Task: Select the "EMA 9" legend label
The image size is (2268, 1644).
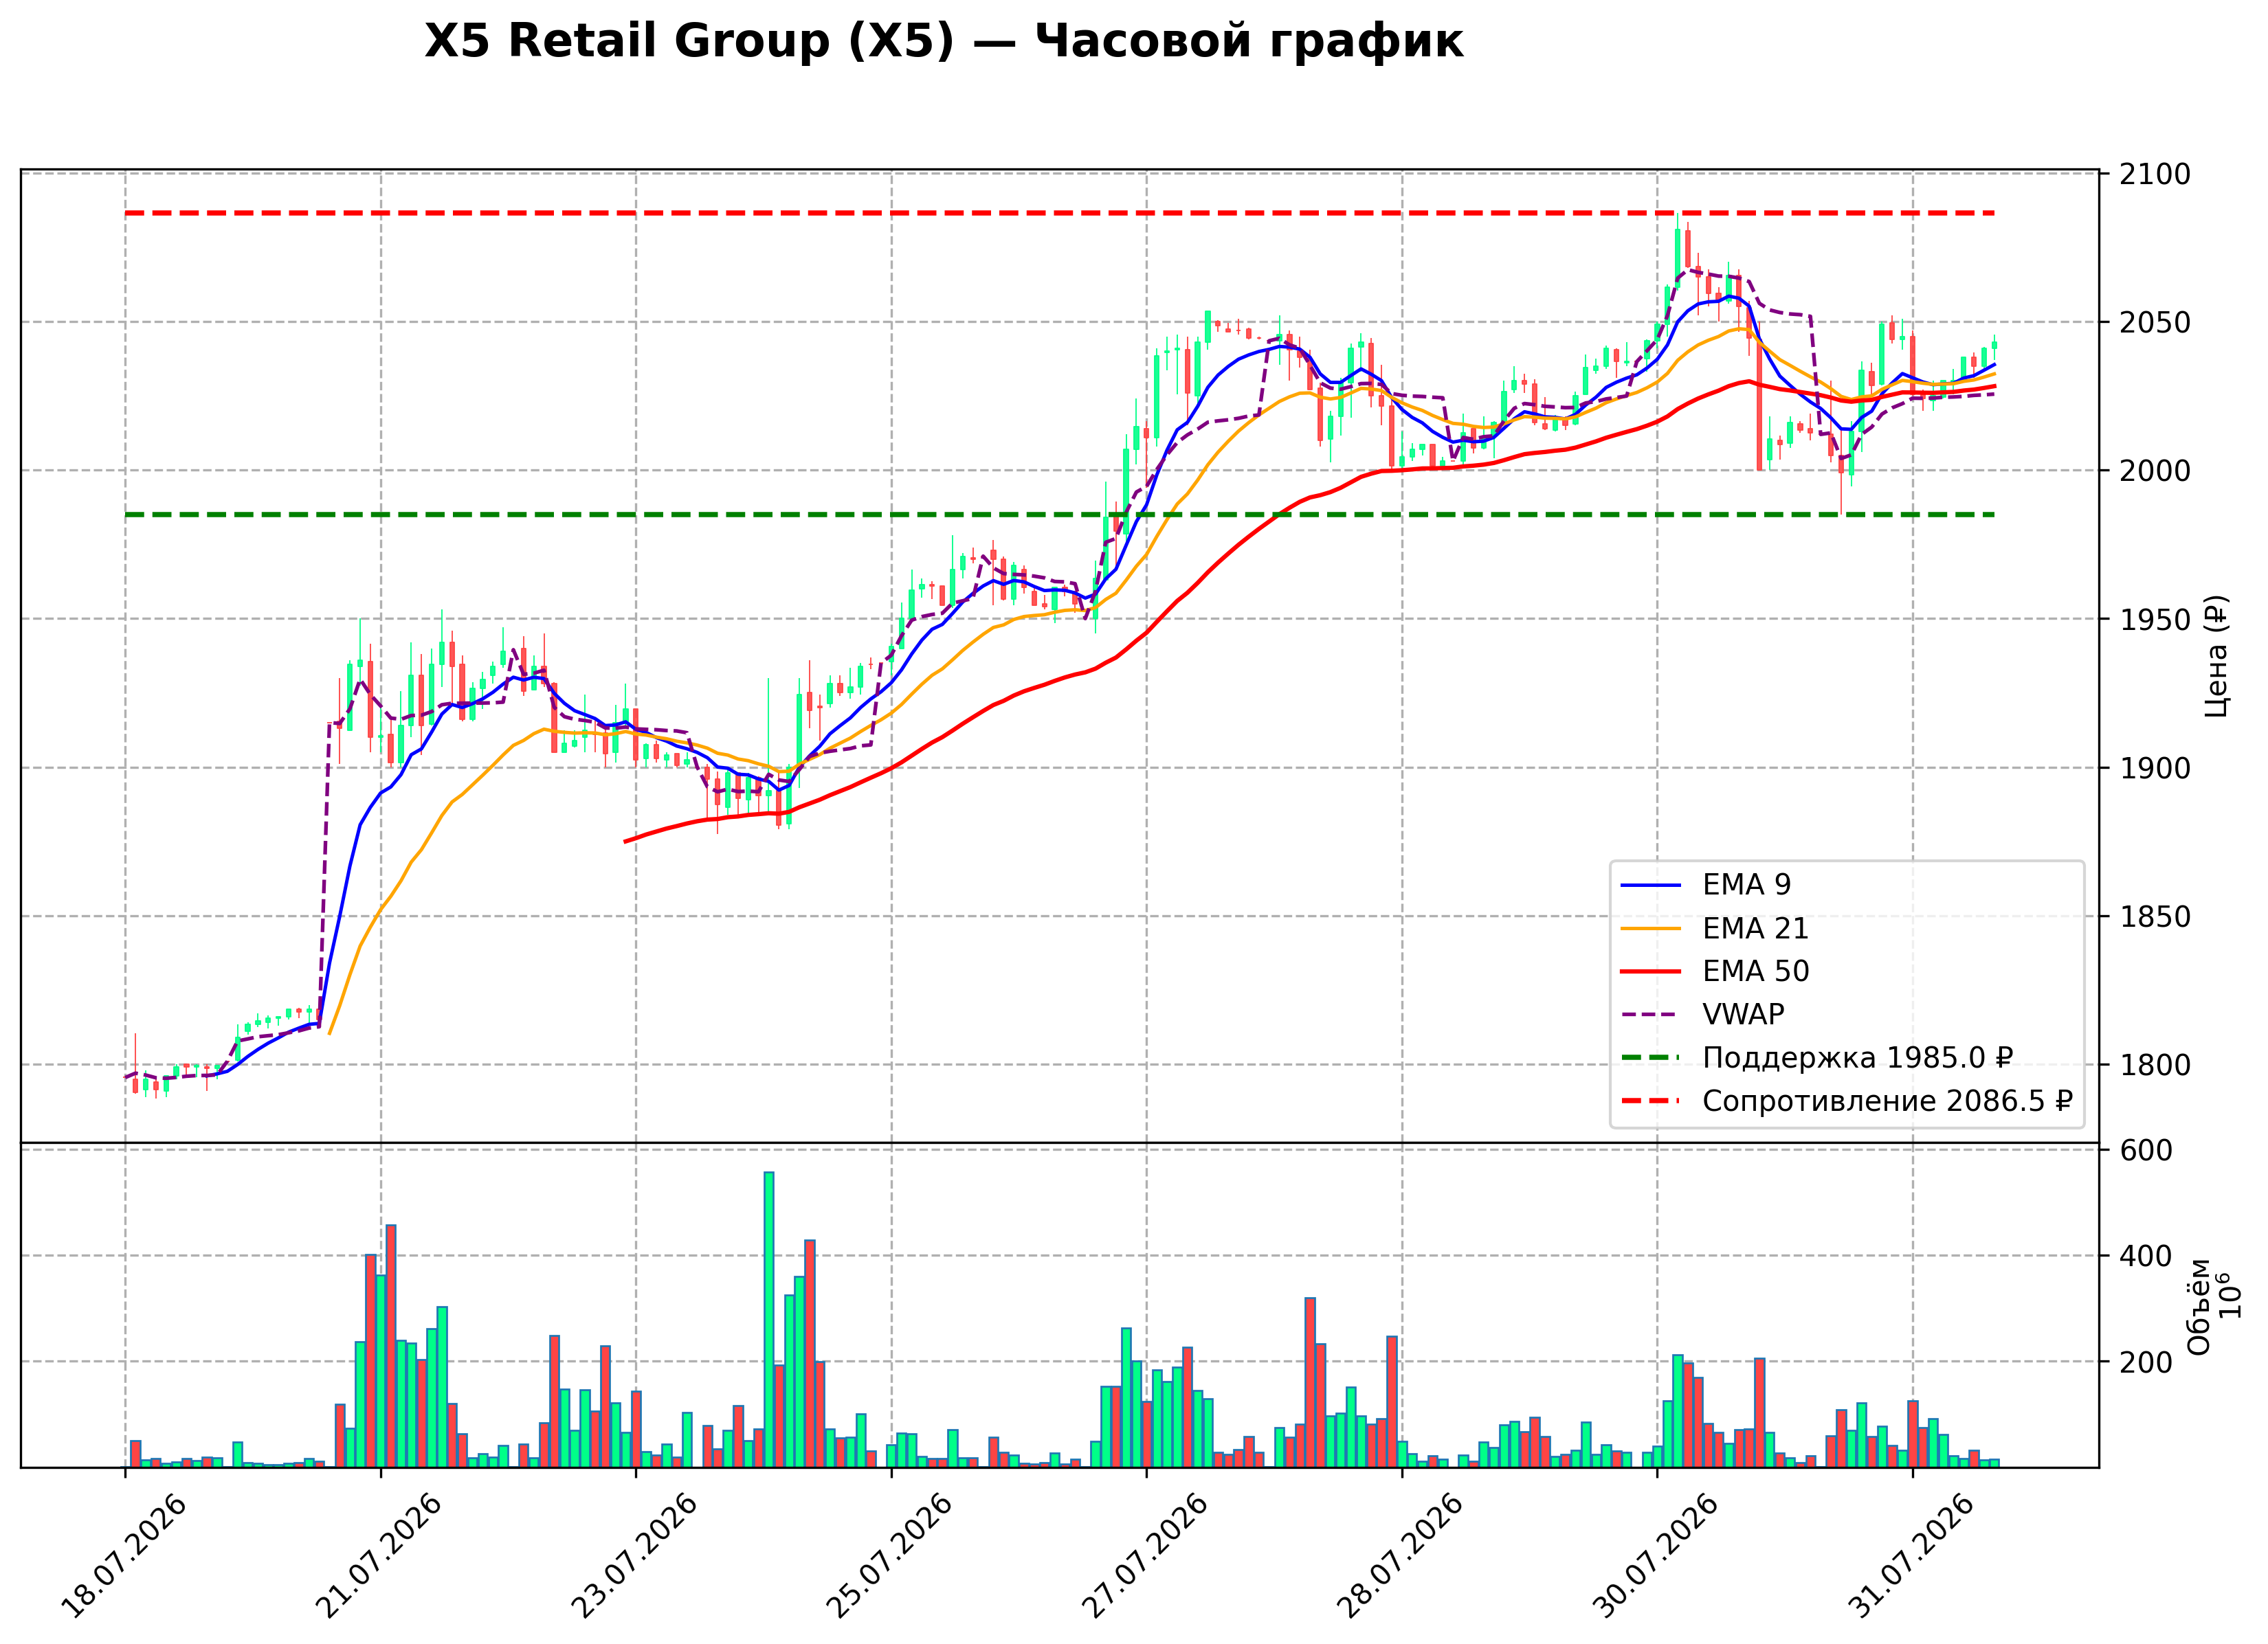Action: point(1746,884)
